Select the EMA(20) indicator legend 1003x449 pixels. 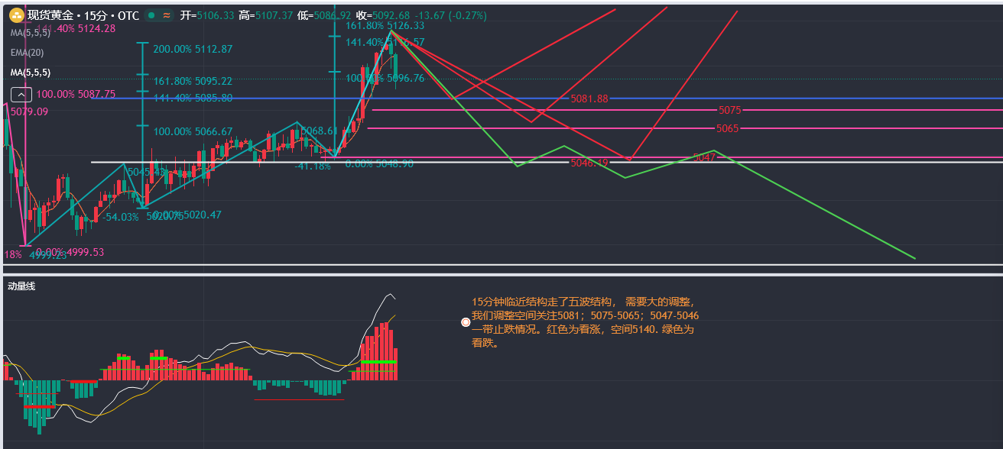[x=27, y=53]
